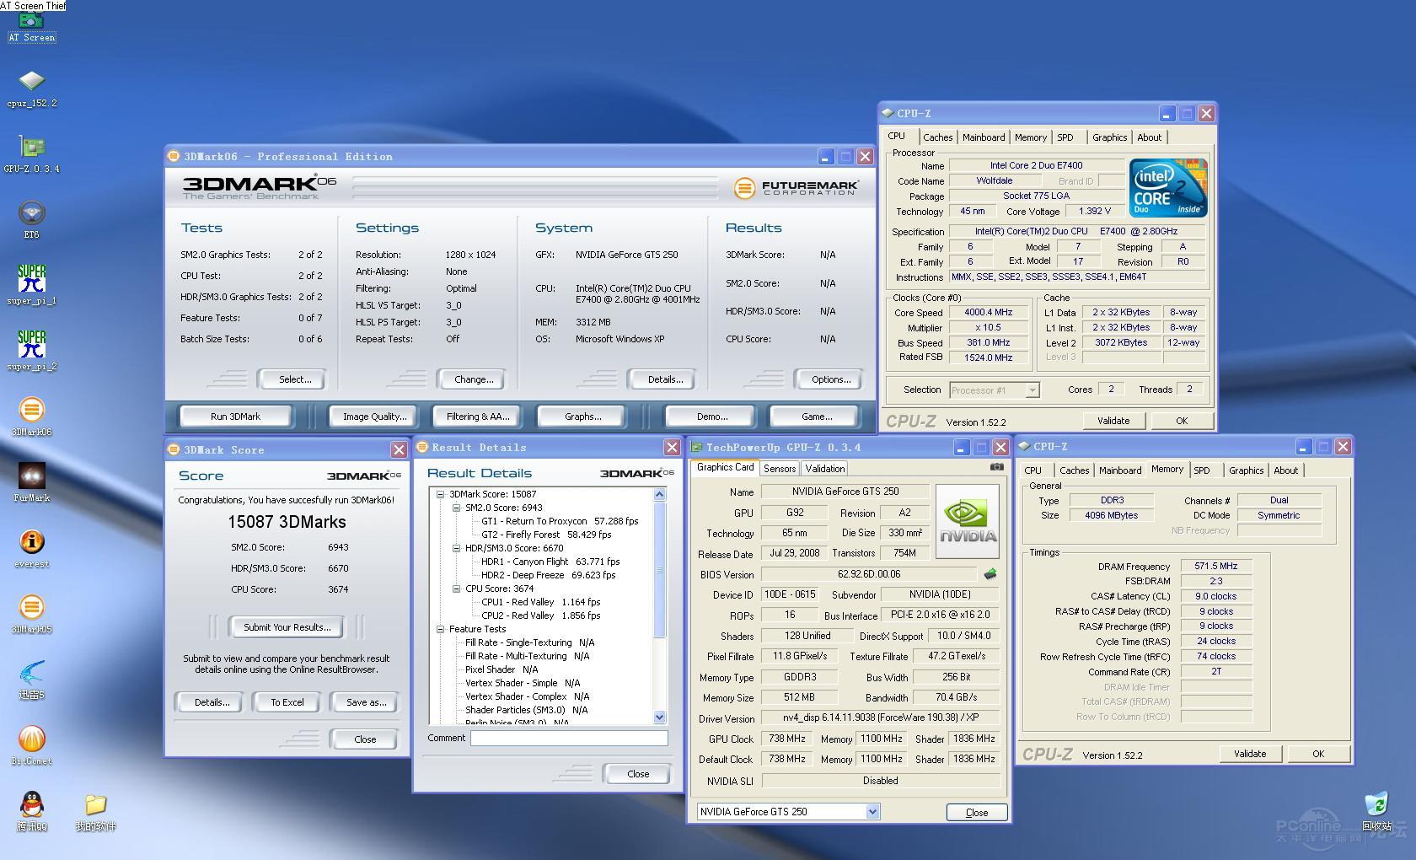This screenshot has height=860, width=1416.
Task: Collapse the CPU Score tree node
Action: click(x=456, y=589)
